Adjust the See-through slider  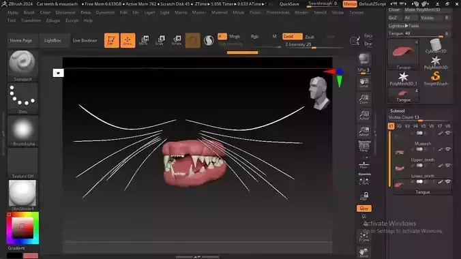pos(323,4)
